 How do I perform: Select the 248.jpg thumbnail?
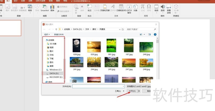pyautogui.click(x=146, y=63)
